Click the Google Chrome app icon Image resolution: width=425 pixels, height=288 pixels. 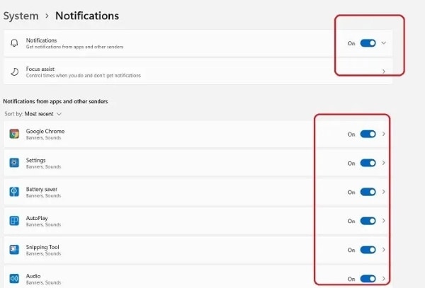click(14, 134)
